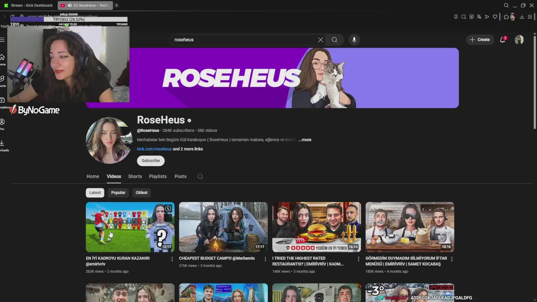Add first video to Watch later
This screenshot has width=537, height=302.
168,208
